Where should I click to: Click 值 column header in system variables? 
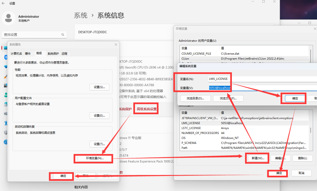[x=264, y=113]
